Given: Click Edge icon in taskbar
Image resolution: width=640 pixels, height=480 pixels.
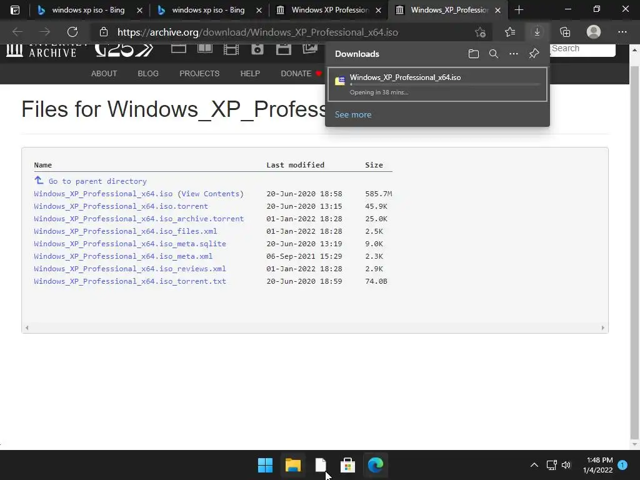Looking at the screenshot, I should tap(375, 465).
